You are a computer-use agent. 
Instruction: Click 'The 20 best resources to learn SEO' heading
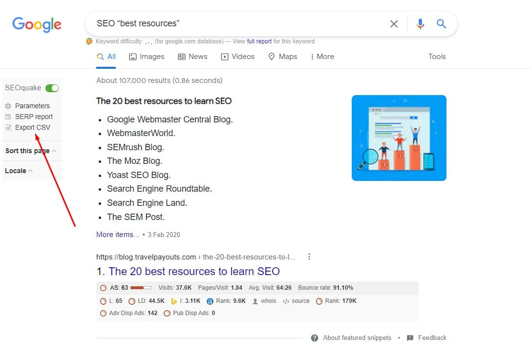(x=164, y=101)
